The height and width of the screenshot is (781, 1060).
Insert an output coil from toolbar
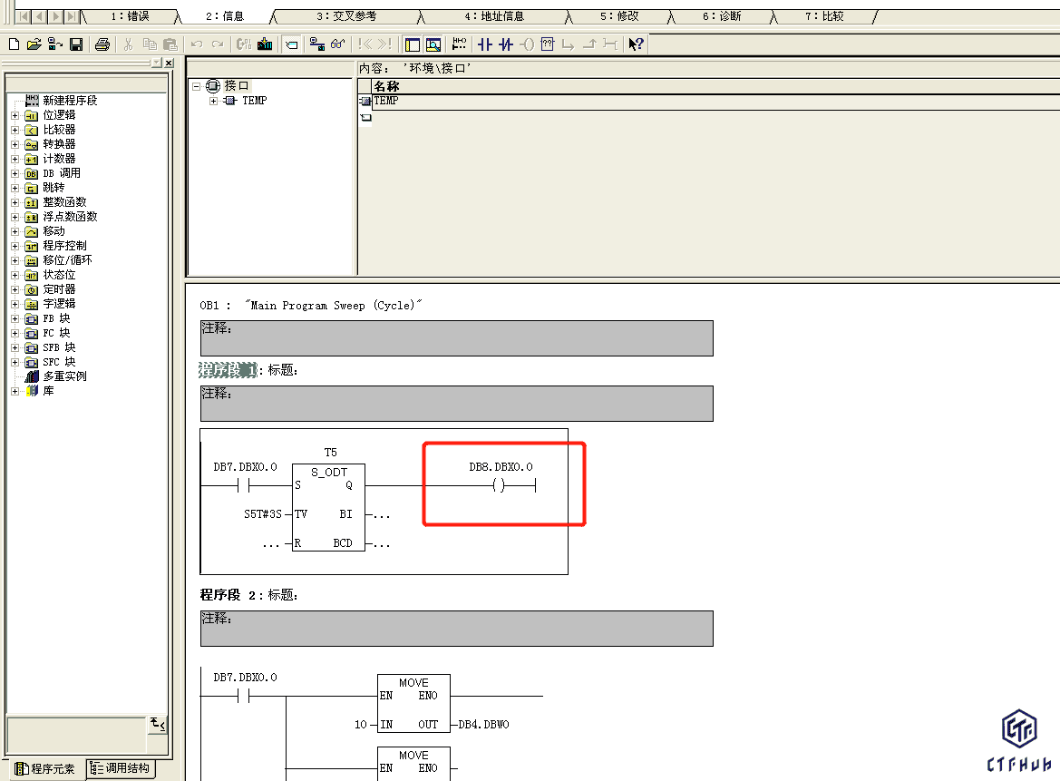(x=527, y=44)
